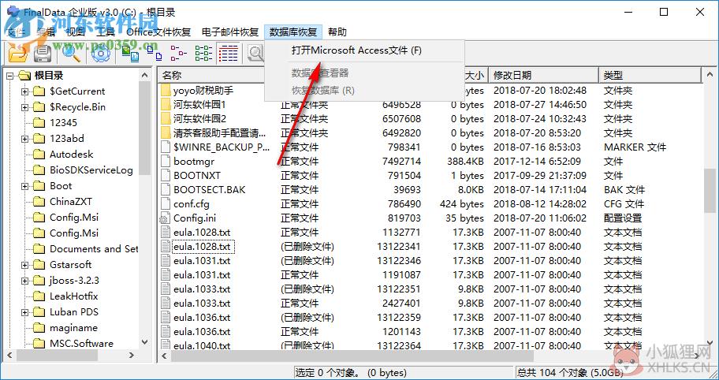Click the file list horizontal scrollbar left arrow
The width and height of the screenshot is (719, 380).
click(x=165, y=356)
